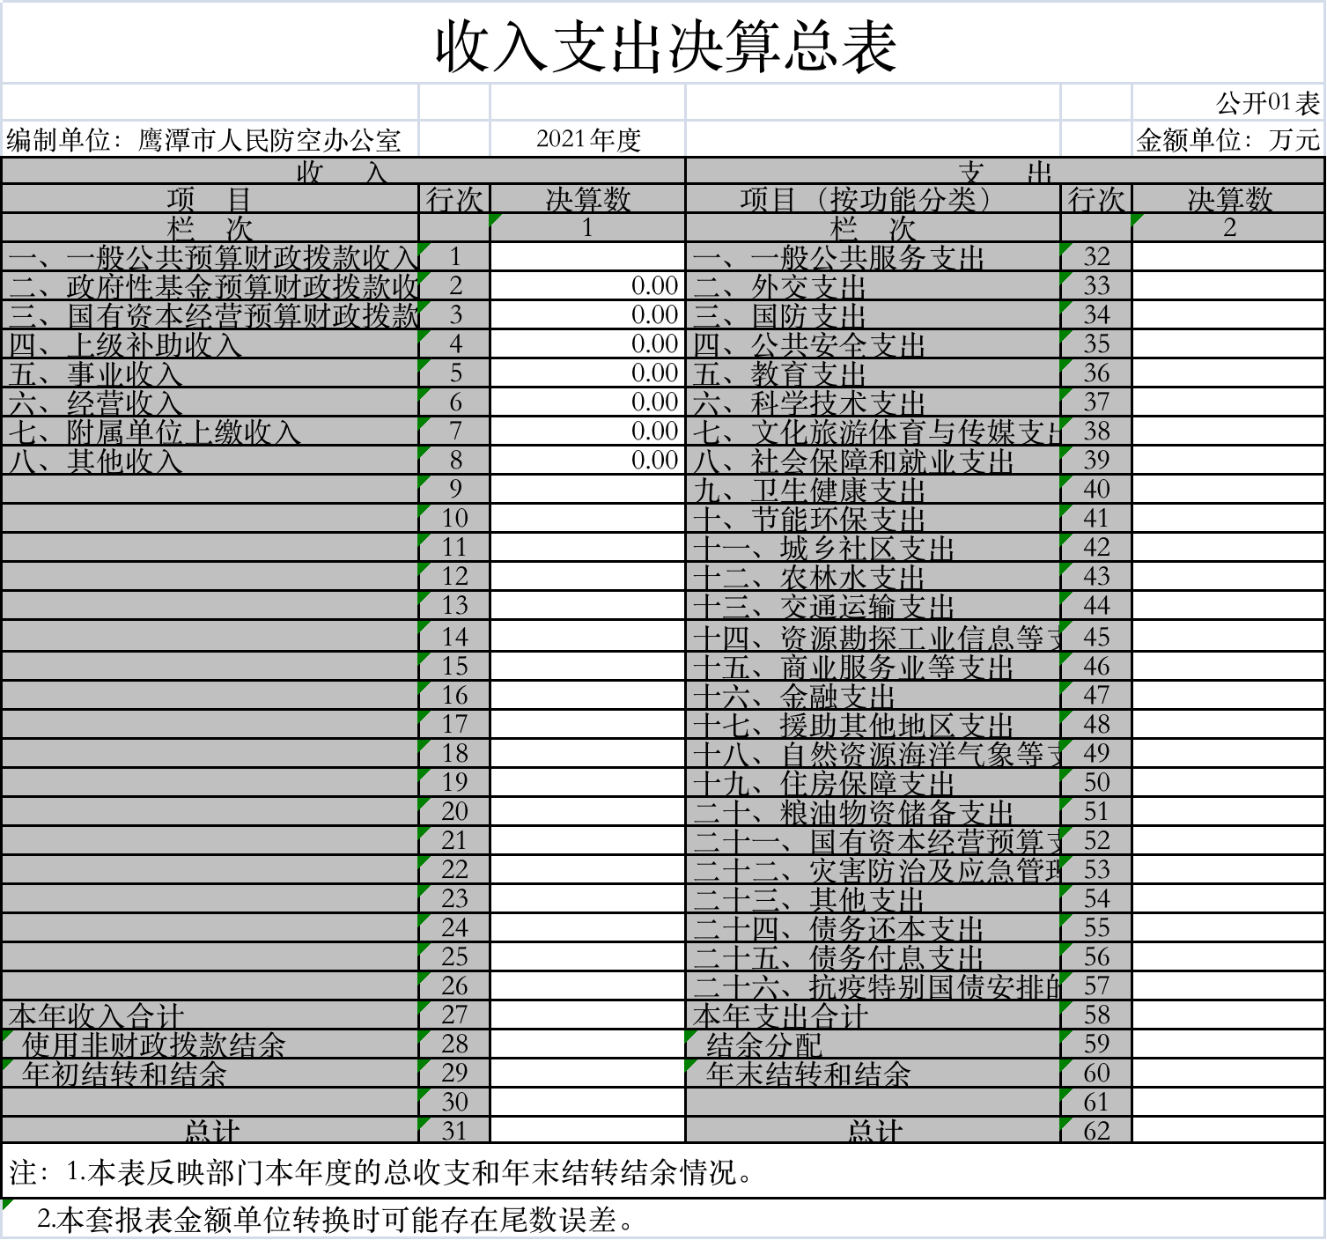
Task: Select 二十一、国有资本经营预算 cell
Action: 874,841
